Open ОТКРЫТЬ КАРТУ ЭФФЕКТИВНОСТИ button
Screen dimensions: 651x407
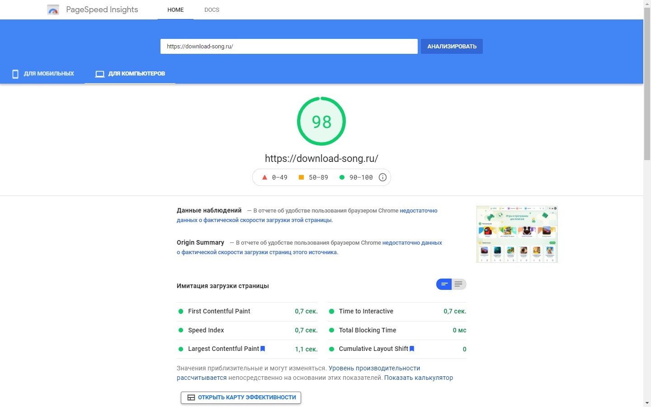point(241,398)
